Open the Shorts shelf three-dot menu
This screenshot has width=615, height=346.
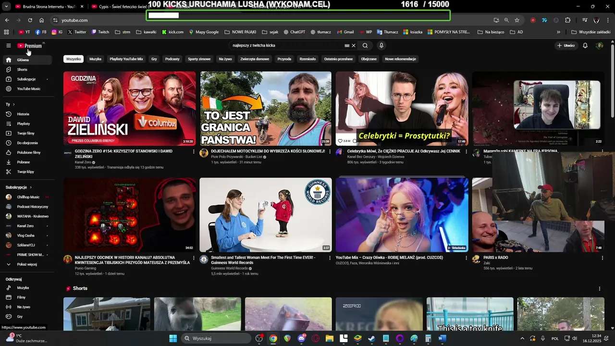(599, 289)
